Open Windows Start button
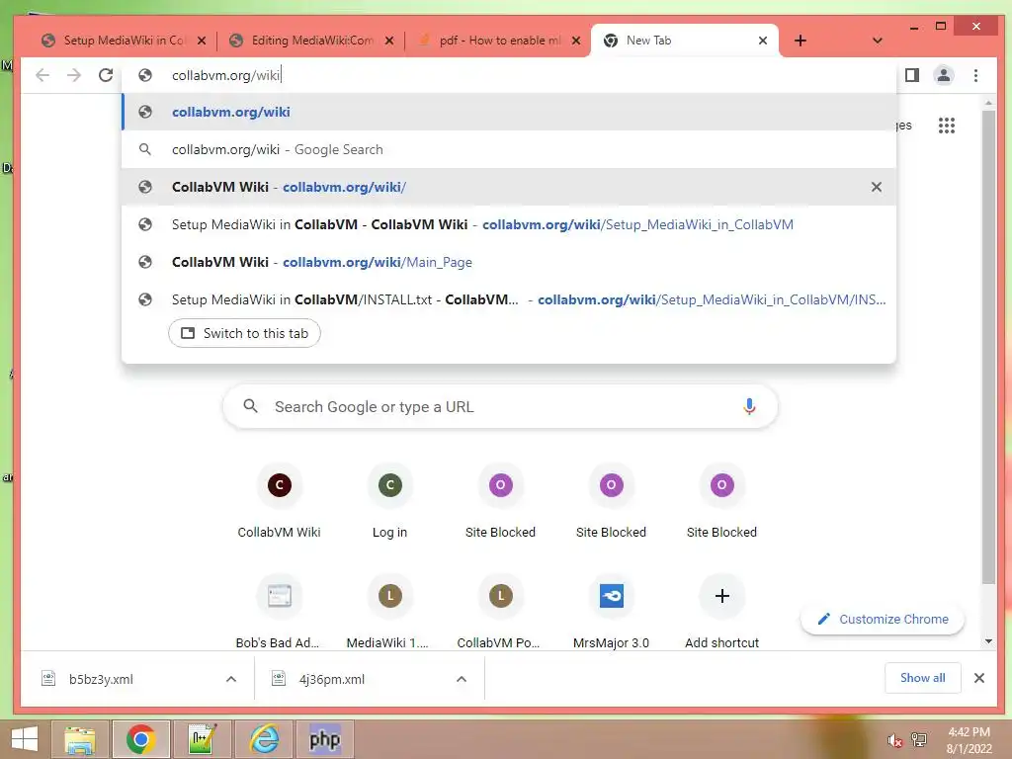 click(x=24, y=739)
